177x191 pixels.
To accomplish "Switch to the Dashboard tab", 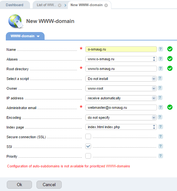I will tap(15, 5).
